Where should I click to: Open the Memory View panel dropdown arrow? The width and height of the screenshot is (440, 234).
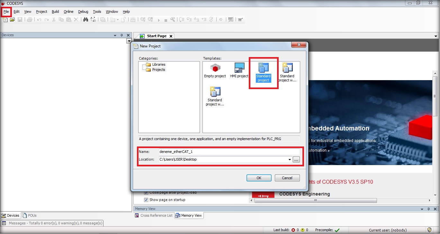[422, 209]
